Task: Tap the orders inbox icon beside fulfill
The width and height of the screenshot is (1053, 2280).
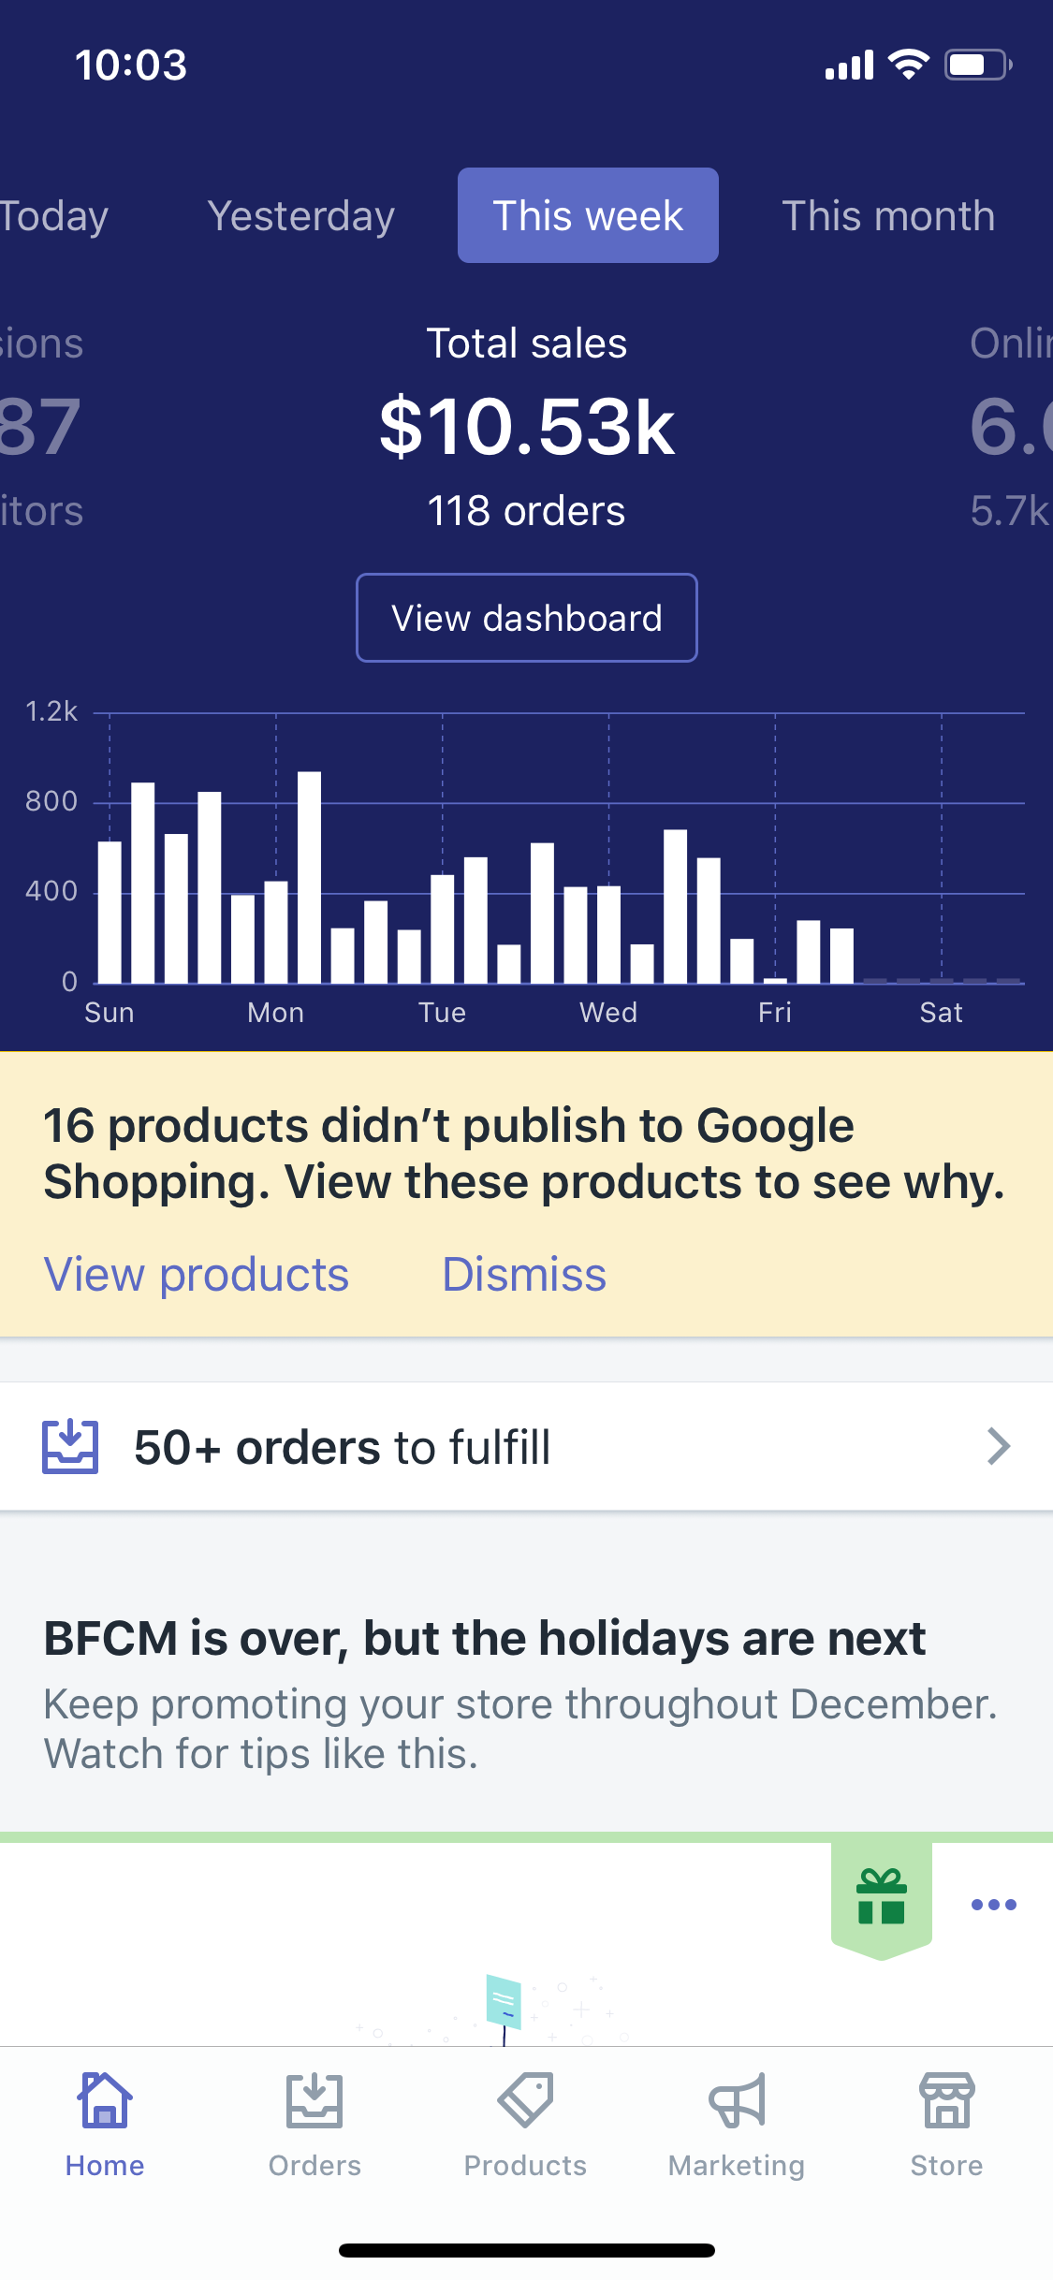Action: [70, 1446]
